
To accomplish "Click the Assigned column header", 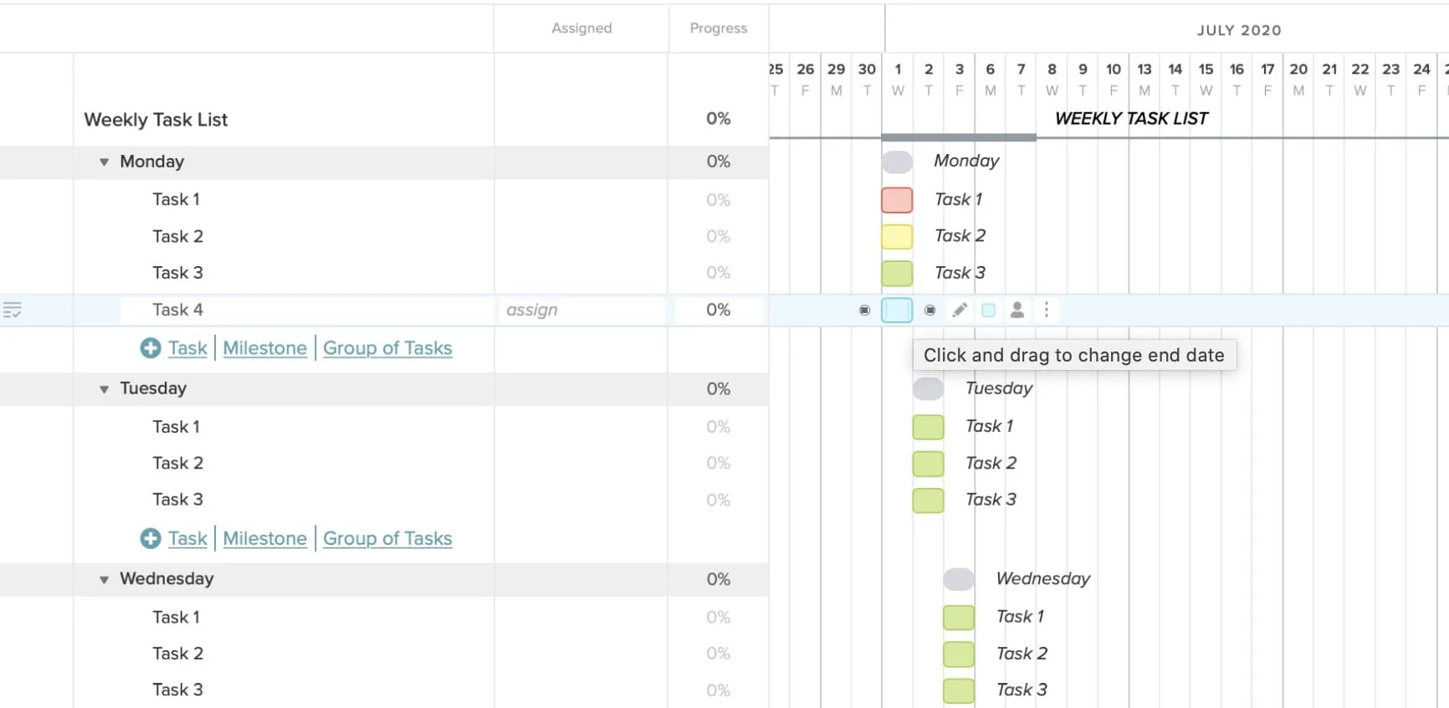I will [x=581, y=28].
